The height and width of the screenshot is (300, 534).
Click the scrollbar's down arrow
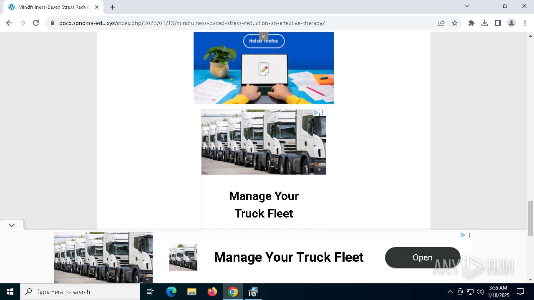point(530,280)
